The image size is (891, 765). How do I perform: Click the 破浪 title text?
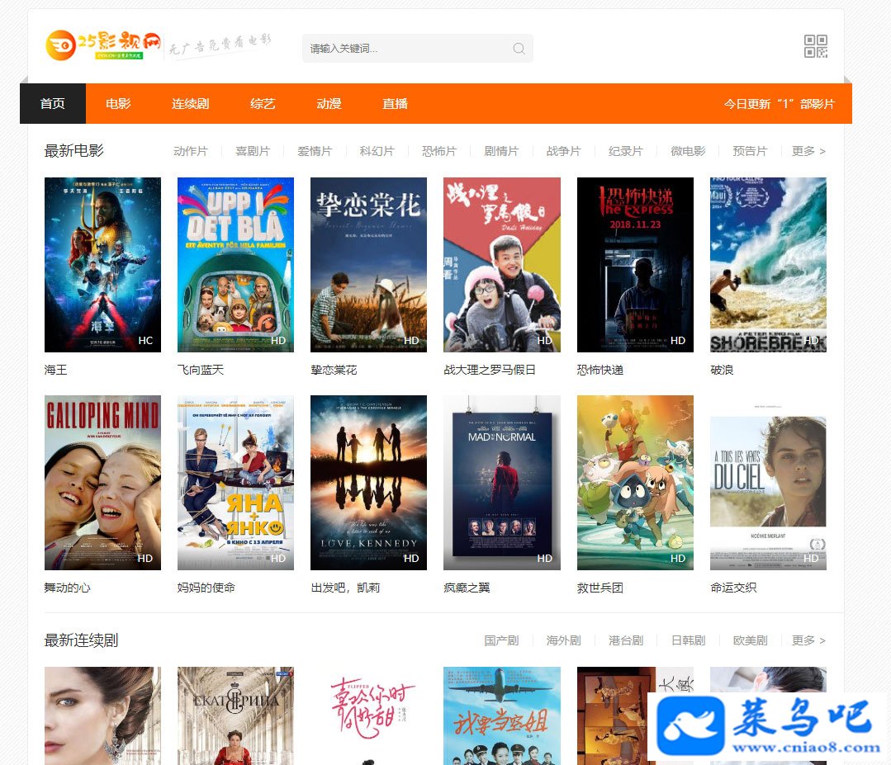722,370
